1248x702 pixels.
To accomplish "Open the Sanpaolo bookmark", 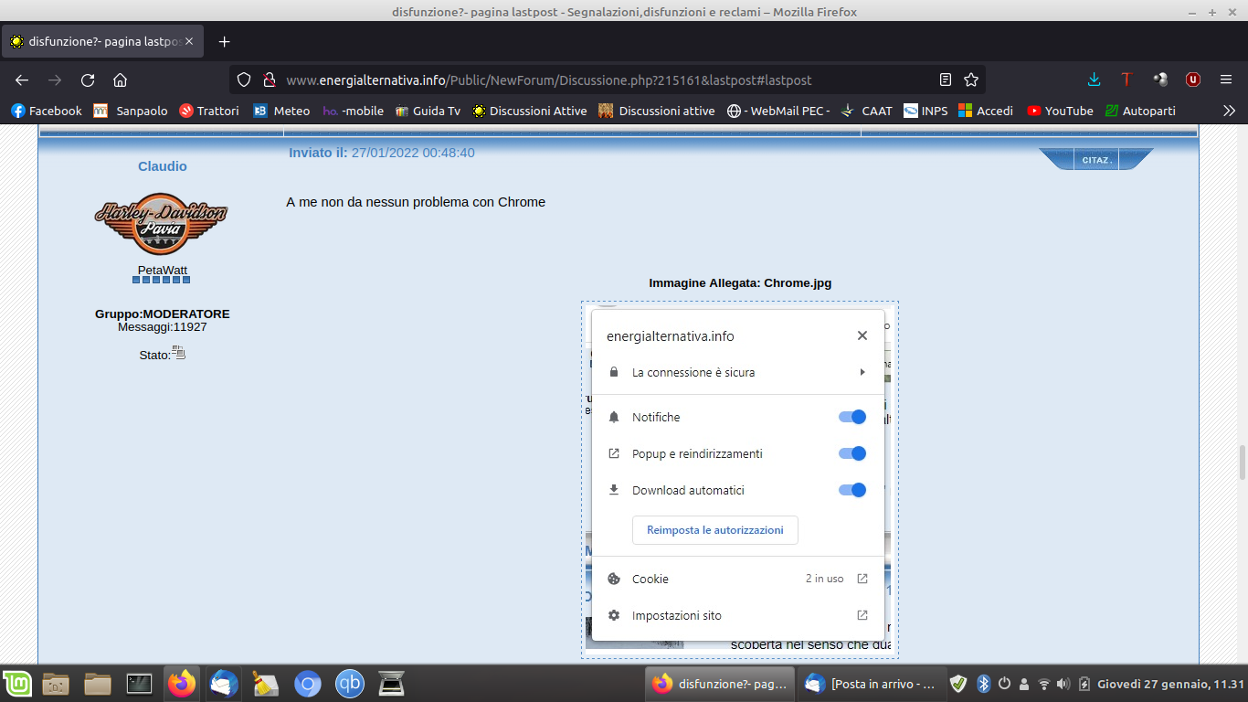I will click(x=131, y=111).
